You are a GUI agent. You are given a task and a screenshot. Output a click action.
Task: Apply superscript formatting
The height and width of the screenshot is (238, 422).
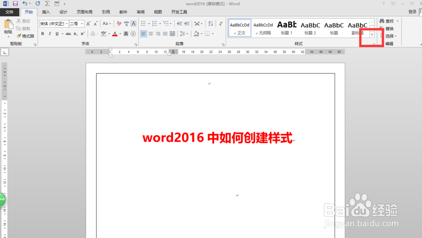[x=83, y=34]
